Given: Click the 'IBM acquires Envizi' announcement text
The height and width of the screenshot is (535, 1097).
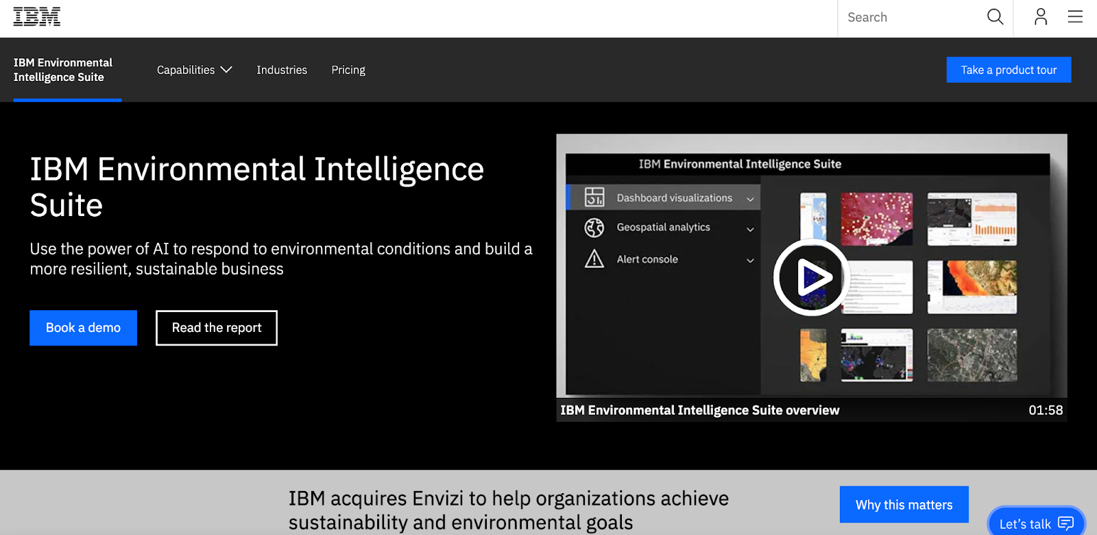Looking at the screenshot, I should point(509,510).
